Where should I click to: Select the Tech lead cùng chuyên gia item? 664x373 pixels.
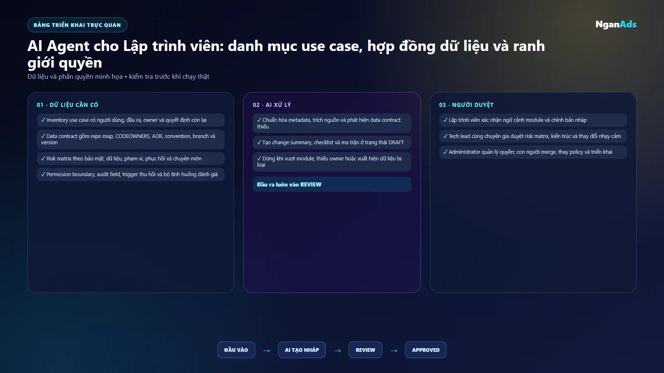(x=533, y=136)
